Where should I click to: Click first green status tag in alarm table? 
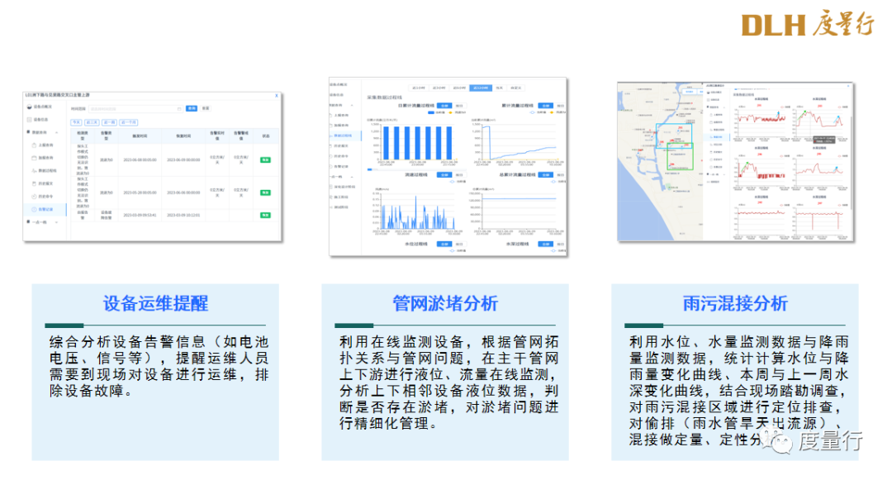(265, 159)
